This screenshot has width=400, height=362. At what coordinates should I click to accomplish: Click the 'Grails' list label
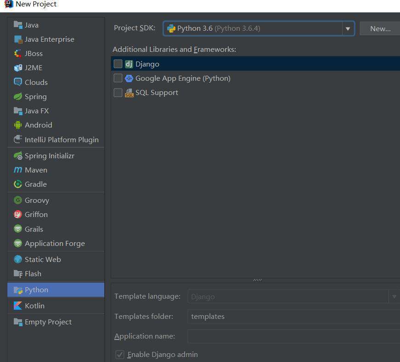34,229
